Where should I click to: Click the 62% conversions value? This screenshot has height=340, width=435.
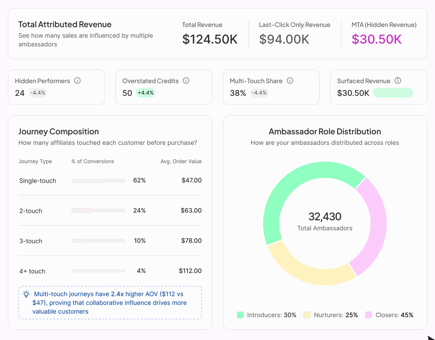(x=139, y=180)
